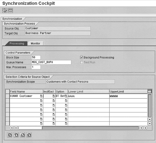Select the KUNNR Customer row selector
This screenshot has height=143, width=156.
pyautogui.click(x=8, y=96)
